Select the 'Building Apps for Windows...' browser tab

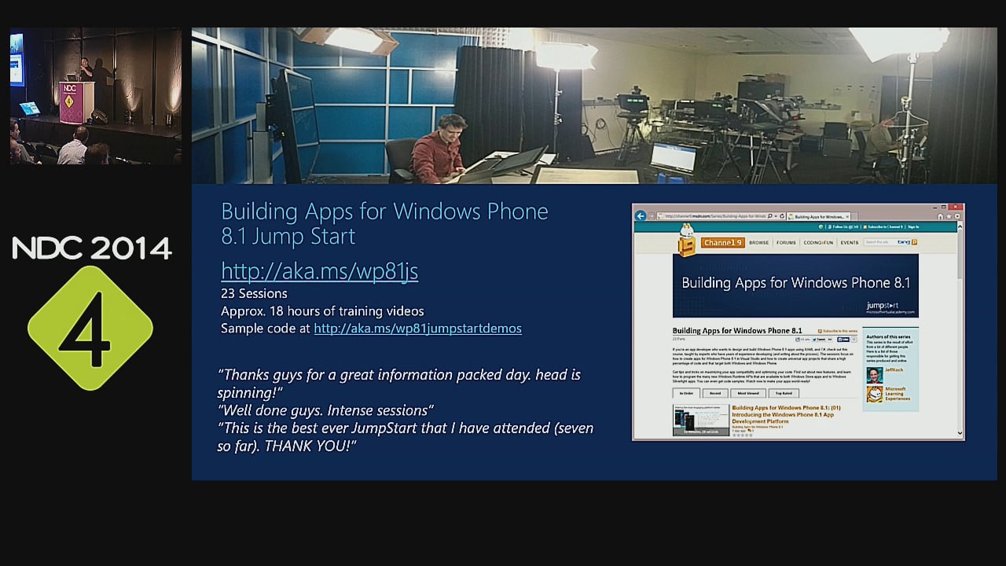(817, 217)
